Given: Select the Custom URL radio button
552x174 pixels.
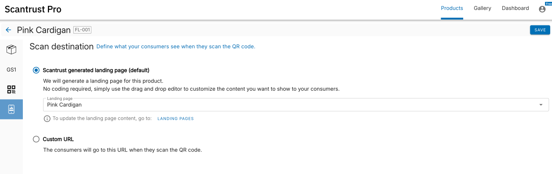Looking at the screenshot, I should pos(36,139).
